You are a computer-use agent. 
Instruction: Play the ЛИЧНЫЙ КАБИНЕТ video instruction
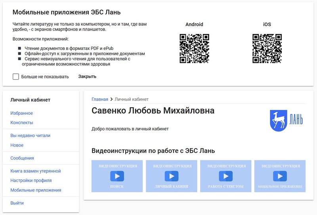(x=171, y=176)
